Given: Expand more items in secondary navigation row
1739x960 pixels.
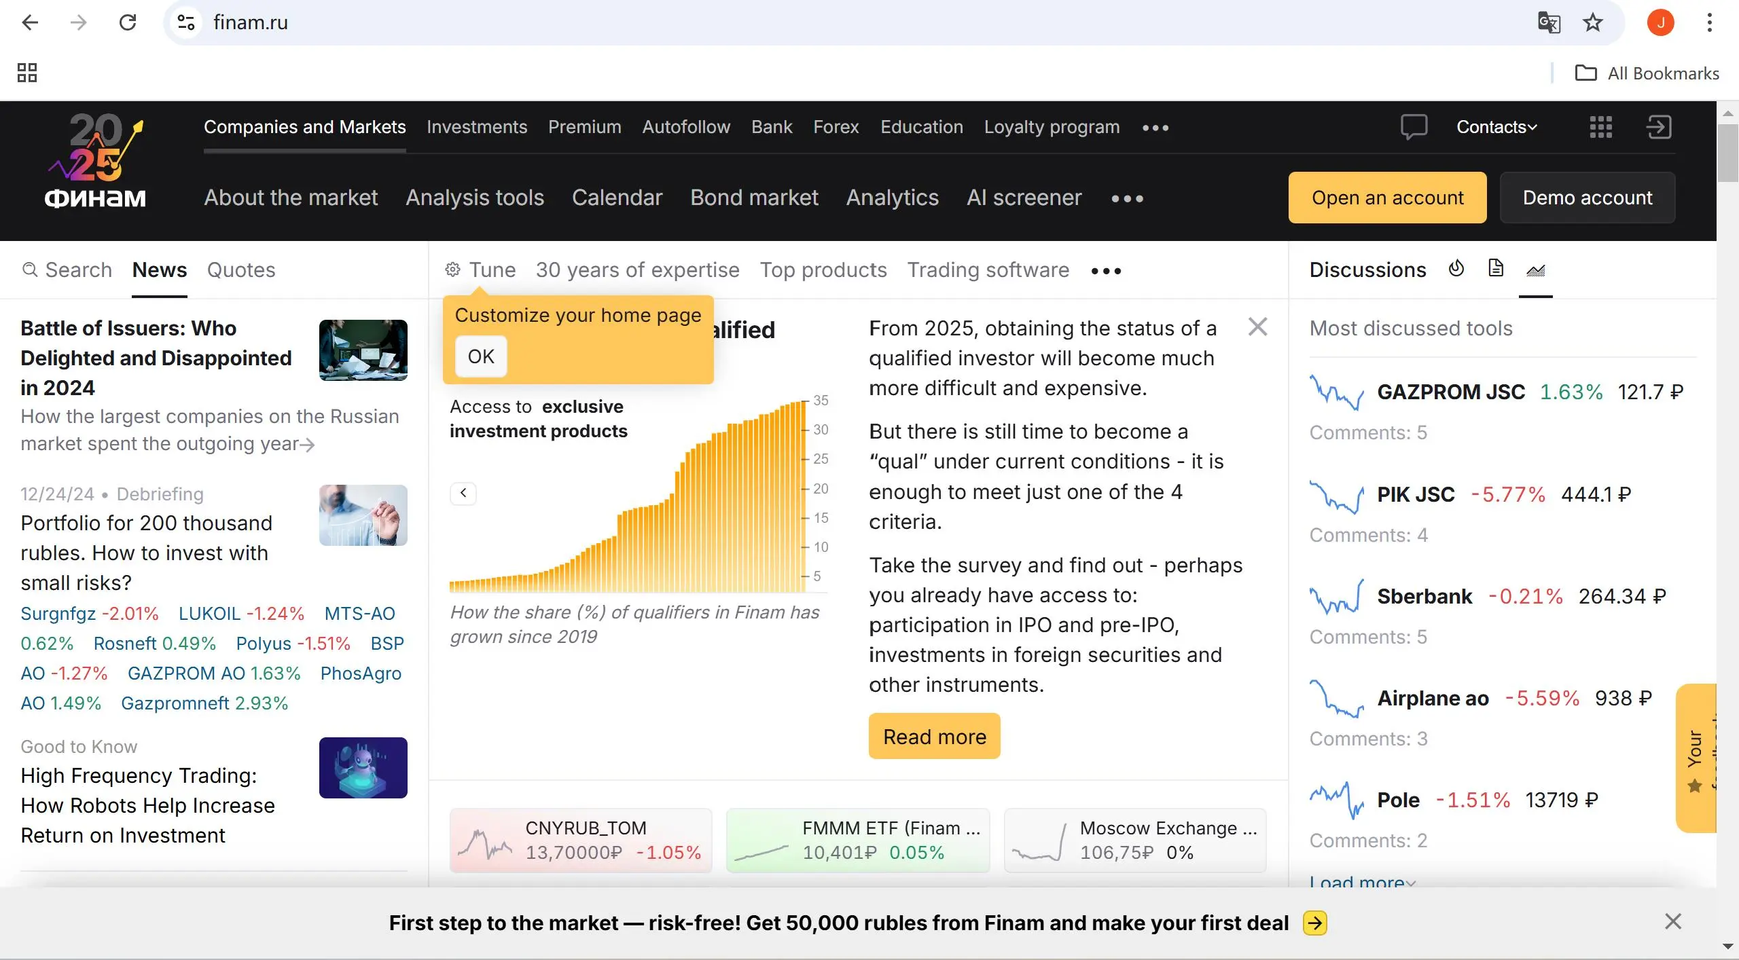Looking at the screenshot, I should tap(1128, 199).
